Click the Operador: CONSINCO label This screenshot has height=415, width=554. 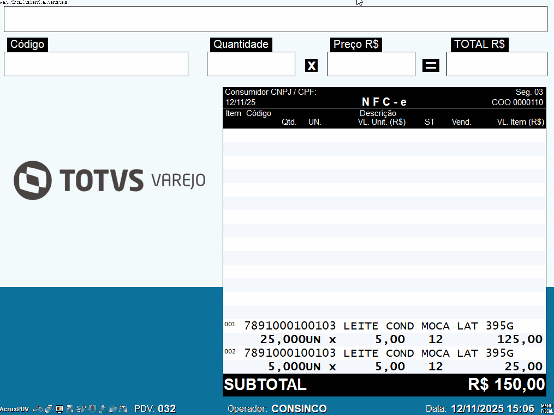(277, 408)
